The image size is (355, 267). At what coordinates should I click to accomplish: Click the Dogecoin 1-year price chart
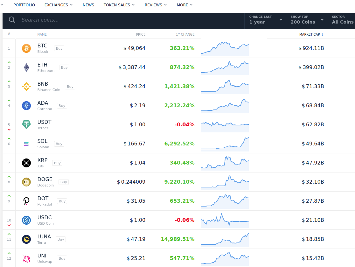[225, 182]
